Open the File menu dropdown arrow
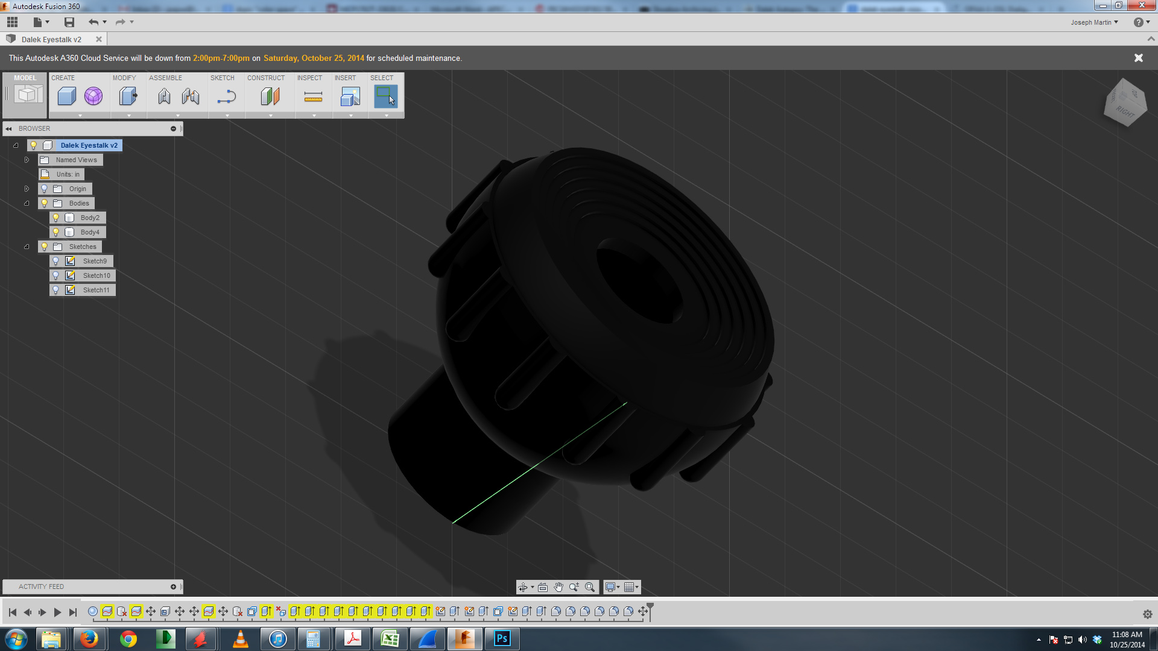1158x651 pixels. click(x=47, y=22)
